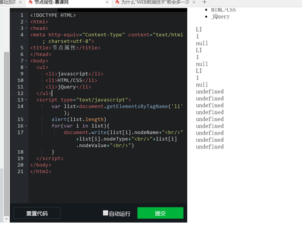The width and height of the screenshot is (302, 225).
Task: Click line number 21 in gutter
Action: 21,171
